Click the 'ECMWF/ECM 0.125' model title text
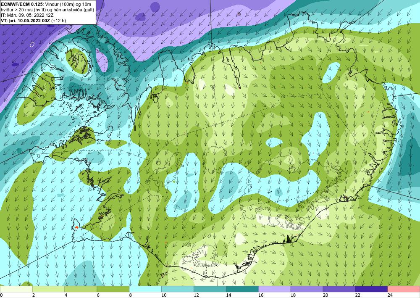Screen dimensions: 420x298 (22, 4)
